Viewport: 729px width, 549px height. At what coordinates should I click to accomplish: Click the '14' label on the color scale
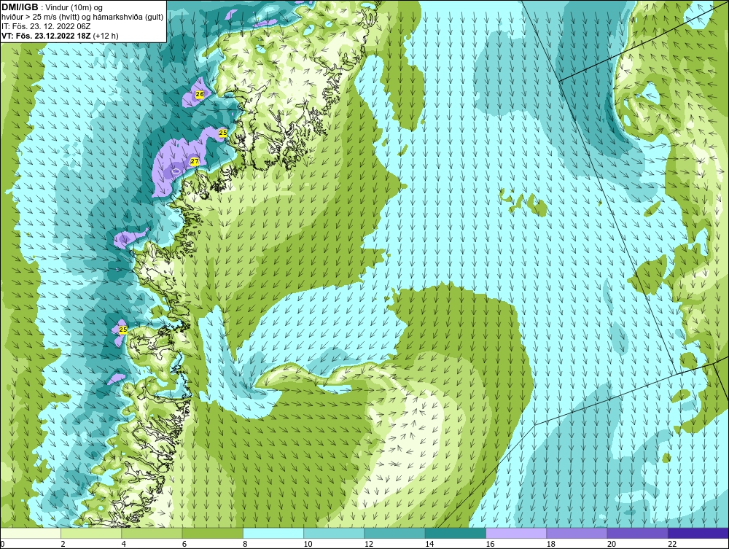click(429, 545)
